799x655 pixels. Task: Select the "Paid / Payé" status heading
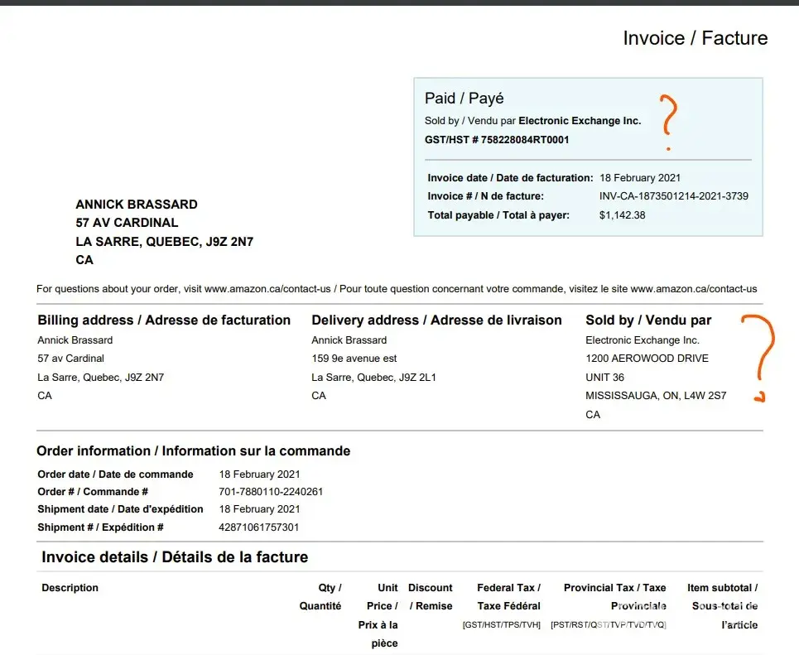coord(464,99)
